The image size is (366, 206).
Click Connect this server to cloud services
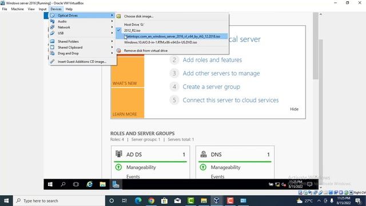coord(230,100)
